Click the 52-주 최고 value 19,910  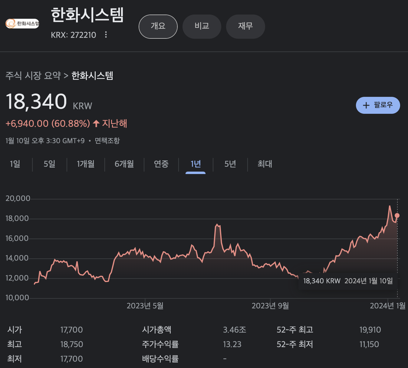click(x=370, y=330)
